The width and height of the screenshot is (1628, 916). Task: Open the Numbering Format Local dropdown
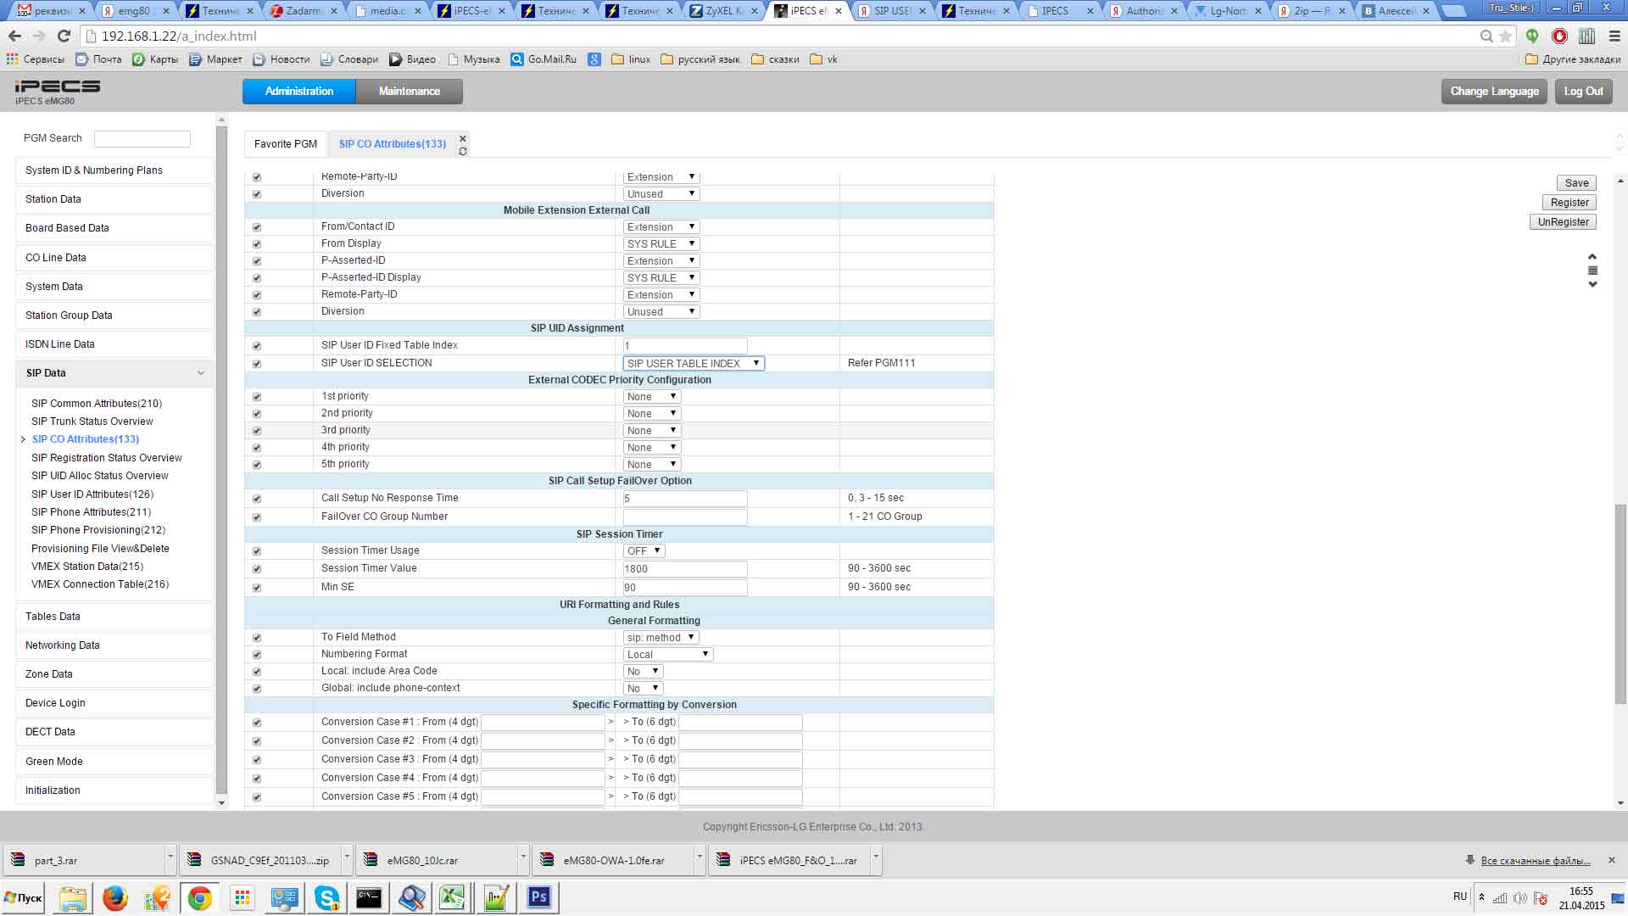tap(668, 654)
